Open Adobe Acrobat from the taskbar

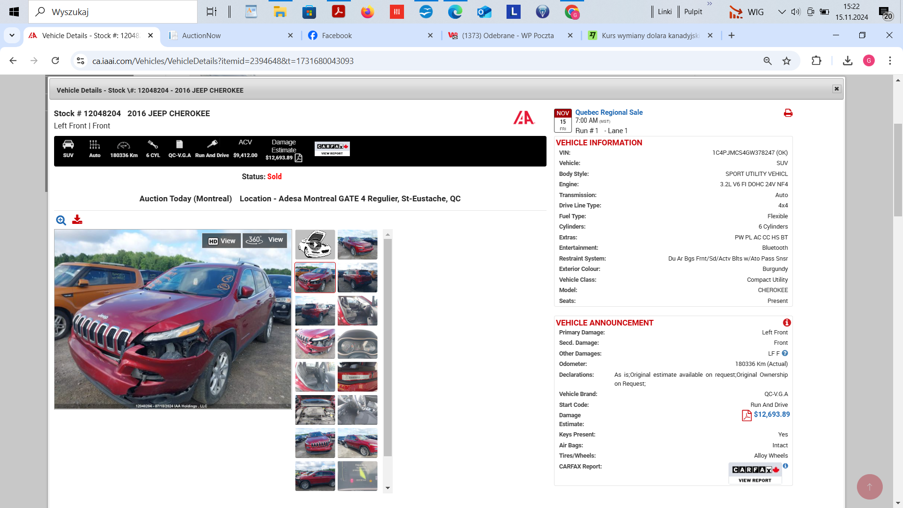pos(338,12)
